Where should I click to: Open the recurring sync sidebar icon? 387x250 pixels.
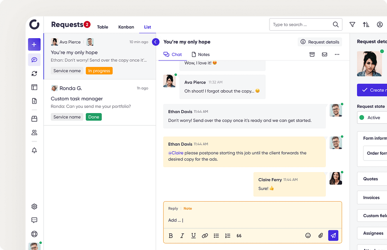tap(34, 74)
